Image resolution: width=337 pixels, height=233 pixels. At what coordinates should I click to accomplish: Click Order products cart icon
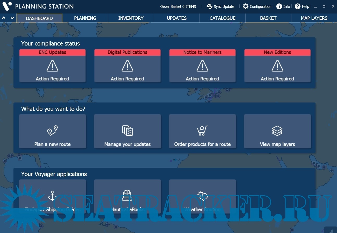[x=202, y=130]
